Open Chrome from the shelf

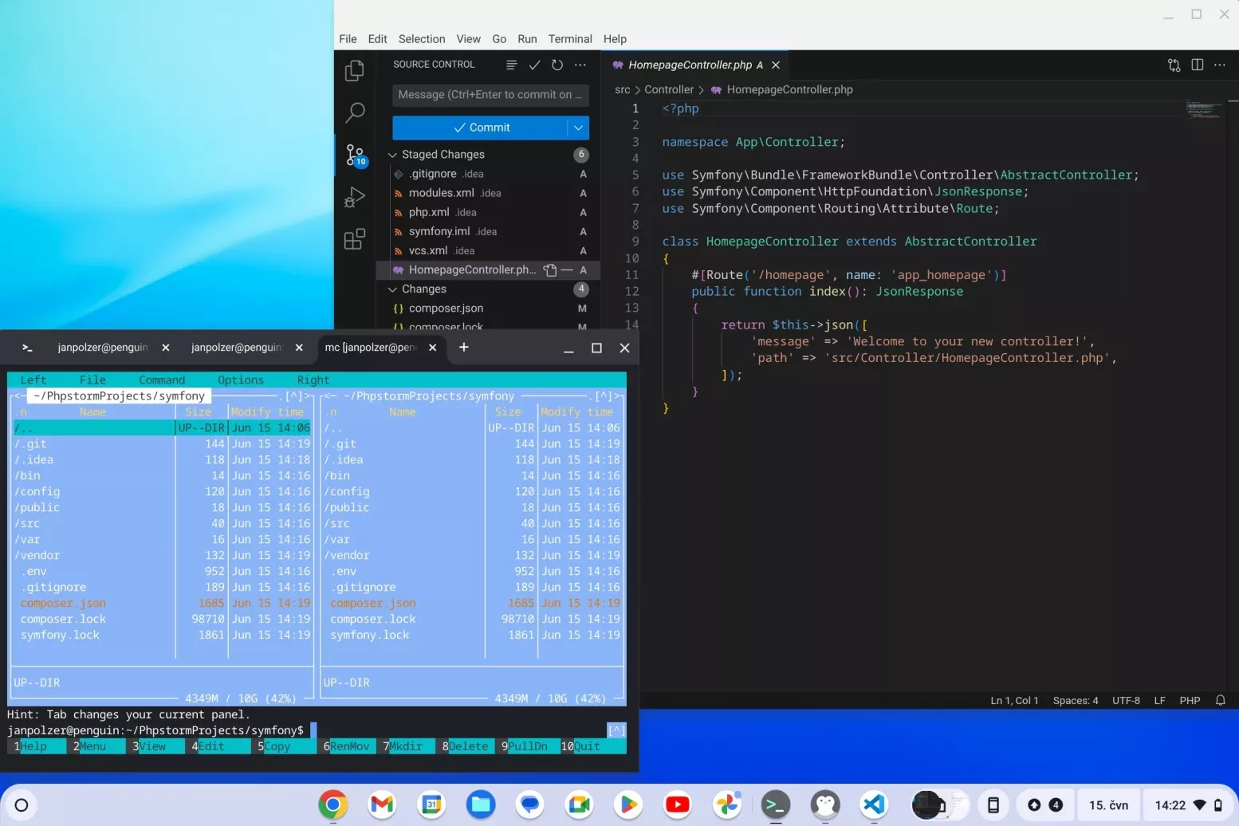pyautogui.click(x=333, y=804)
